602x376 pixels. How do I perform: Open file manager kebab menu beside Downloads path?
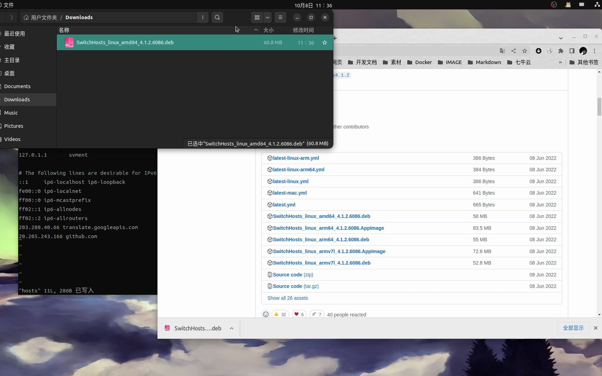point(203,17)
